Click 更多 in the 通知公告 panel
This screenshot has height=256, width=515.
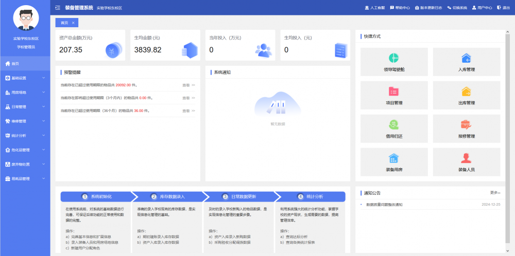(x=495, y=193)
